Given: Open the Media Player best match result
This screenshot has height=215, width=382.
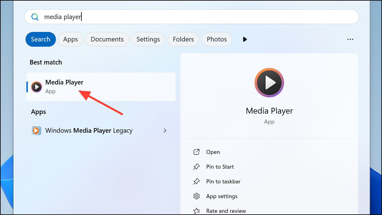Looking at the screenshot, I should [x=101, y=87].
